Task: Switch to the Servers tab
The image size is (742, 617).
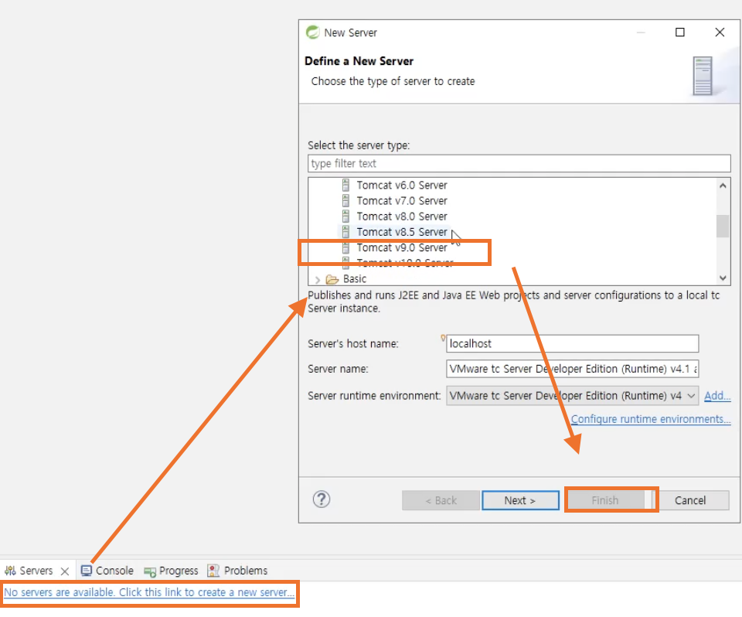Action: point(36,571)
